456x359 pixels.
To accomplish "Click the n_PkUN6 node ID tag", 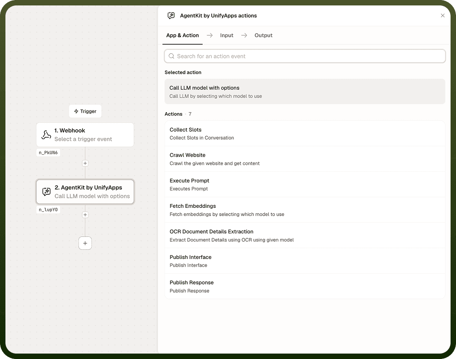I will [x=49, y=153].
